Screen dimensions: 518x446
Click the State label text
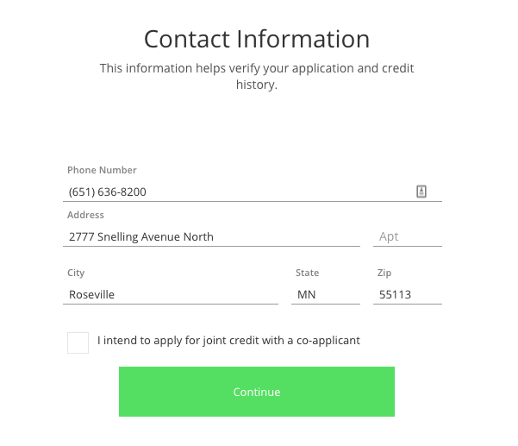coord(307,273)
